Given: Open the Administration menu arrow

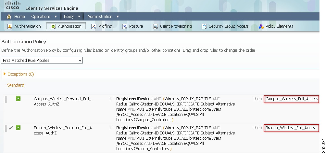Looking at the screenshot, I should coord(118,17).
